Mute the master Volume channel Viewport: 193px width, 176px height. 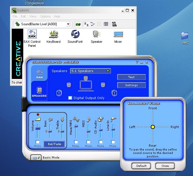[37, 142]
